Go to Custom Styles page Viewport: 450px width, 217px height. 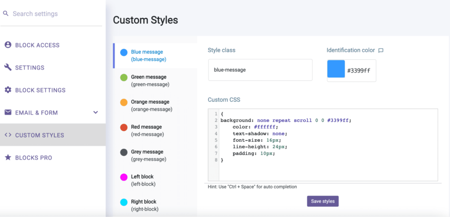53,135
